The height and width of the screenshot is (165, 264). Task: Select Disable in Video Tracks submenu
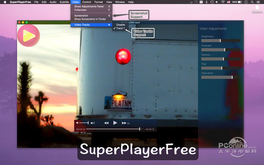click(x=121, y=25)
